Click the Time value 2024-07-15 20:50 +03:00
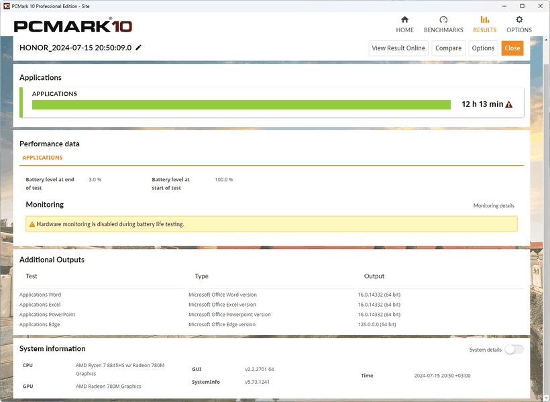This screenshot has width=550, height=402. (442, 376)
